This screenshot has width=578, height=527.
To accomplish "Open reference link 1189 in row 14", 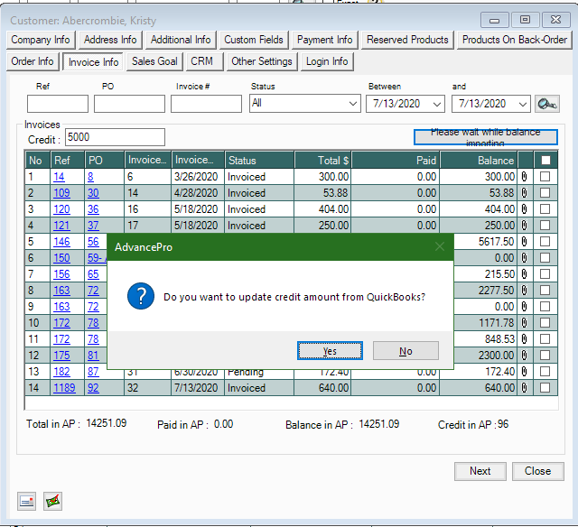I will (64, 388).
